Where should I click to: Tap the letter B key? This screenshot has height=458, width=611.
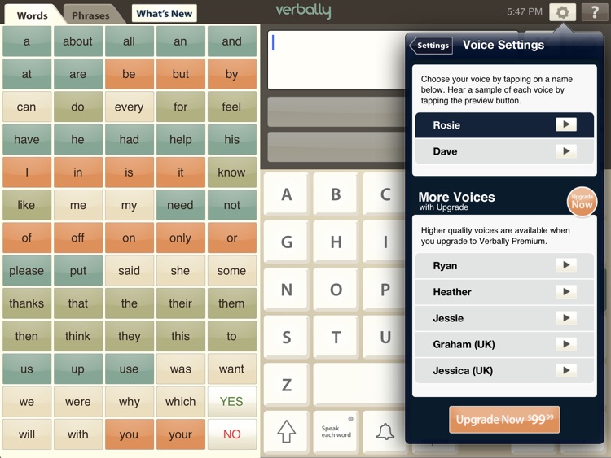[336, 194]
